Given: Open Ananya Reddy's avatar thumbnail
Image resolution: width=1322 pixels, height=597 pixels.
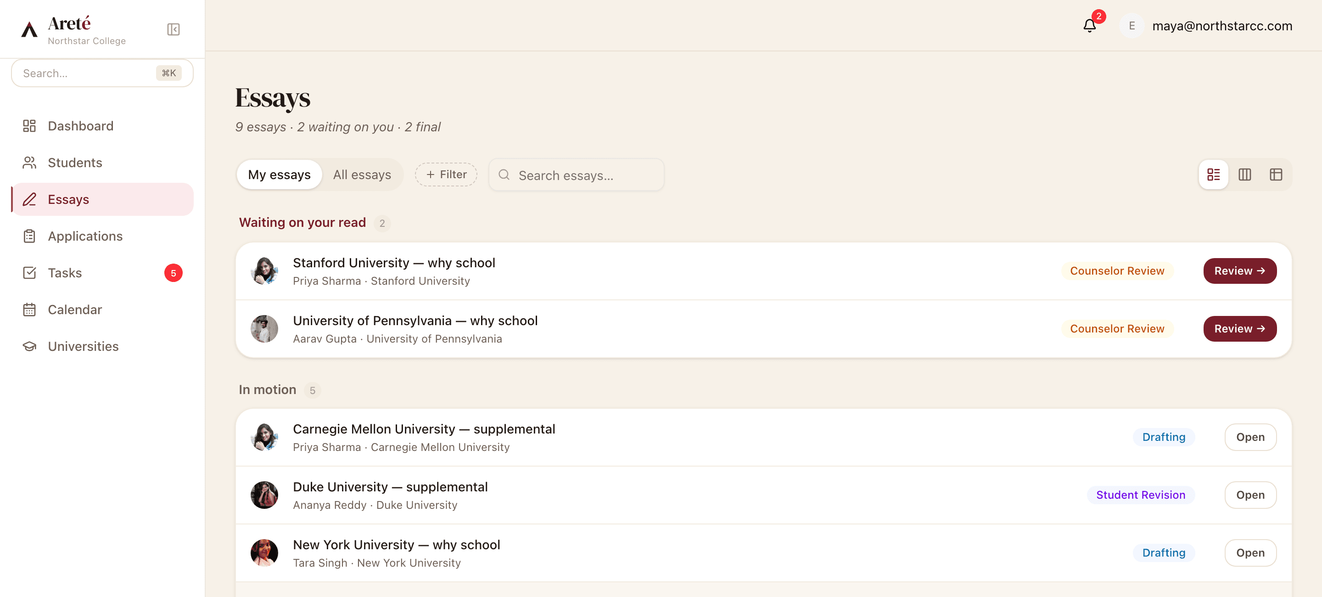Looking at the screenshot, I should (264, 496).
